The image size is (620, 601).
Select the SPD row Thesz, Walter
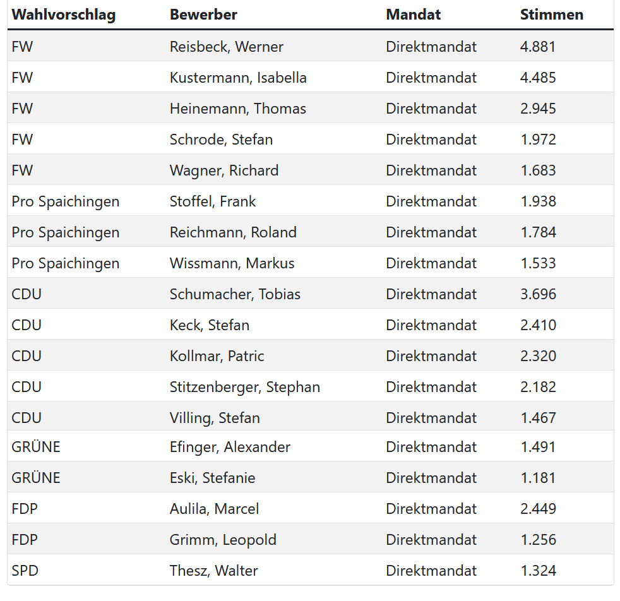311,571
